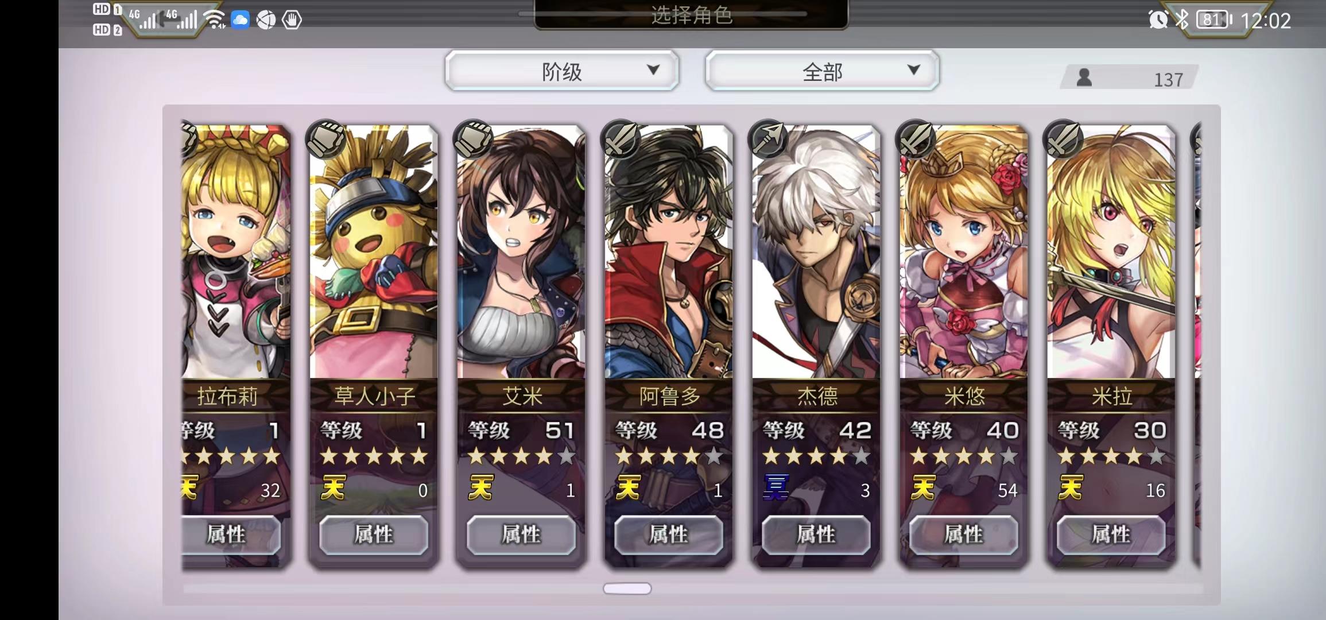Click the fist class icon on 艾米 card
The image size is (1326, 620).
(x=473, y=139)
